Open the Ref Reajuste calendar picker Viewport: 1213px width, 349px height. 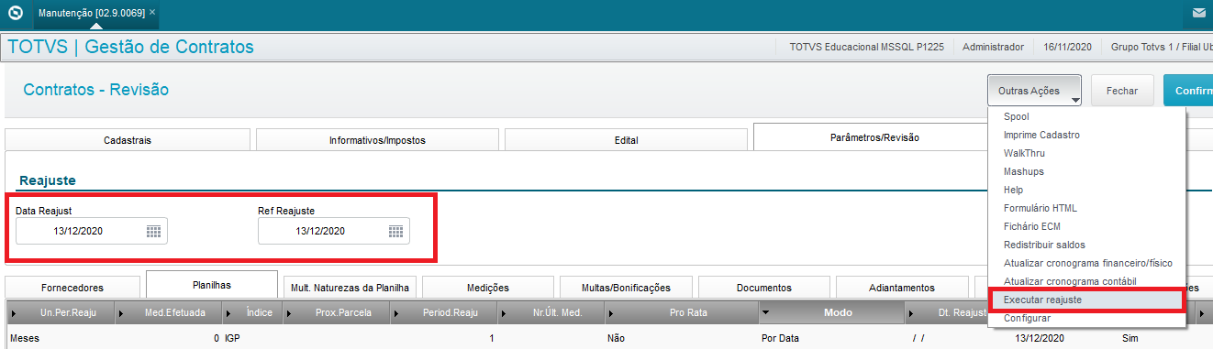(x=395, y=231)
